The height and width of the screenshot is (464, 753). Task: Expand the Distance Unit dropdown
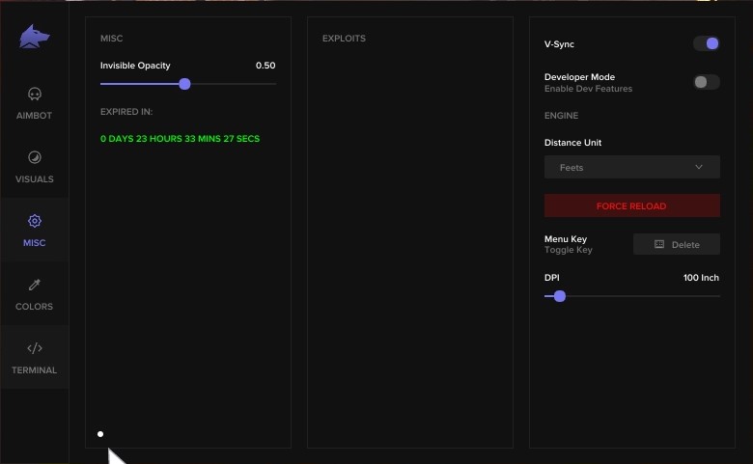(x=631, y=168)
